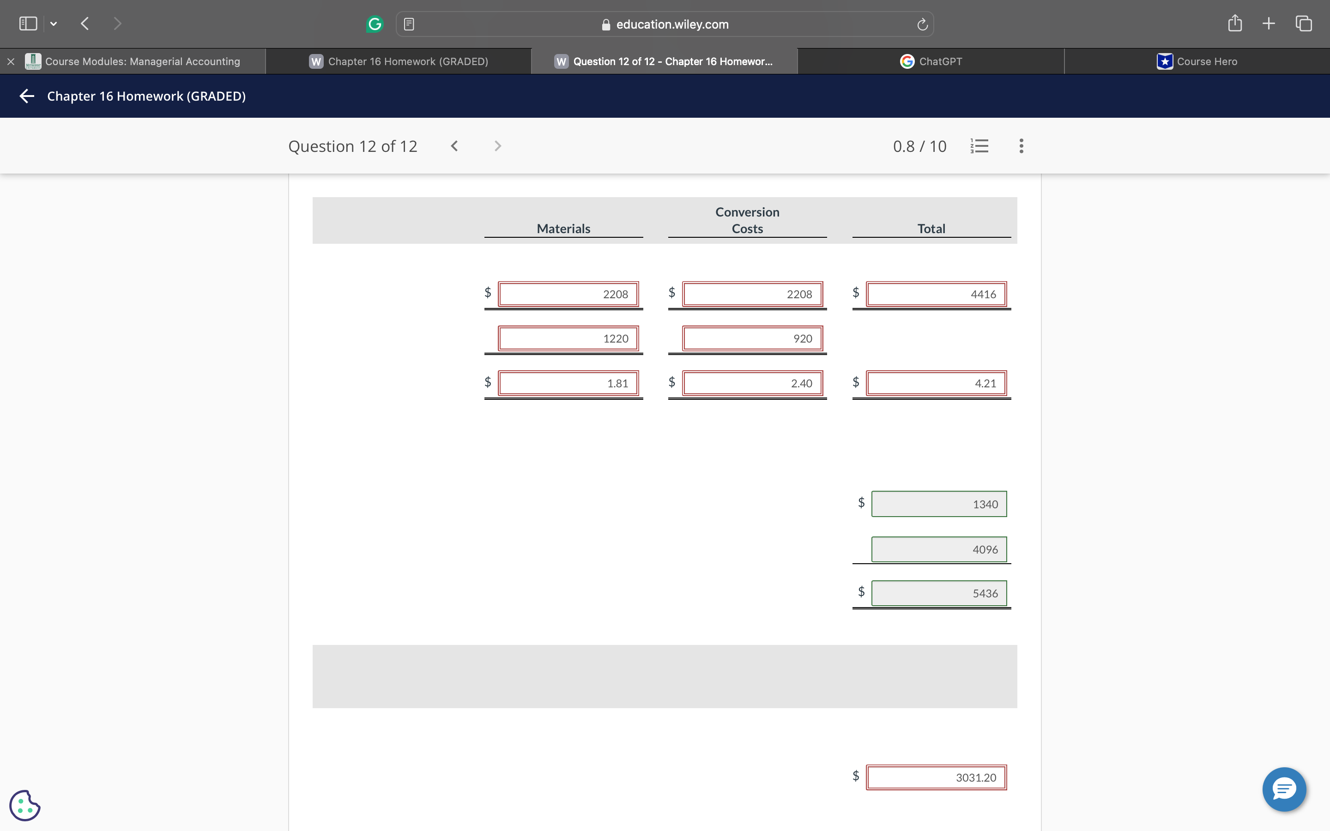Click the total field containing 3031.20
The width and height of the screenshot is (1330, 831).
[x=936, y=777]
